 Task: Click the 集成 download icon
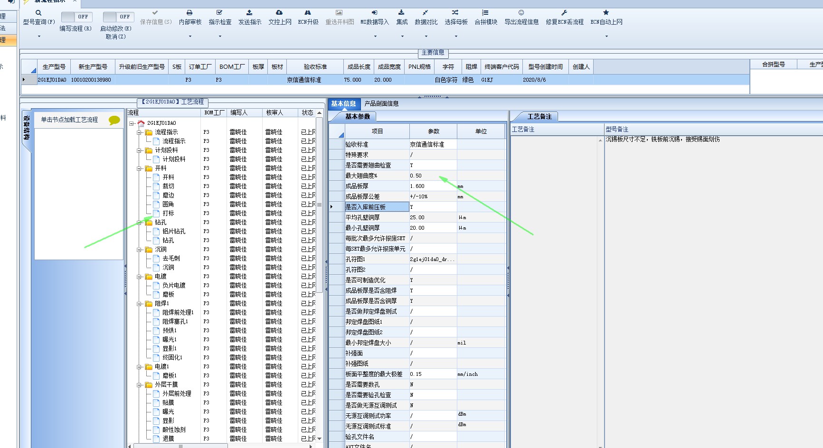[401, 13]
